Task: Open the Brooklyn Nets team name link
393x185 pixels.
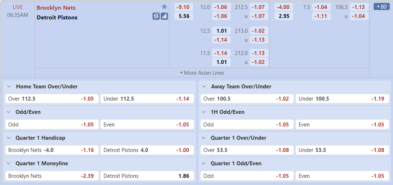Action: point(56,8)
